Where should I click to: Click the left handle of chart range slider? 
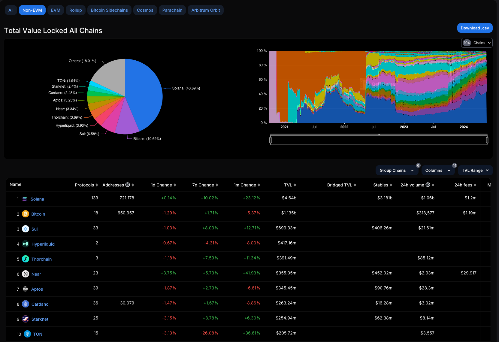271,140
